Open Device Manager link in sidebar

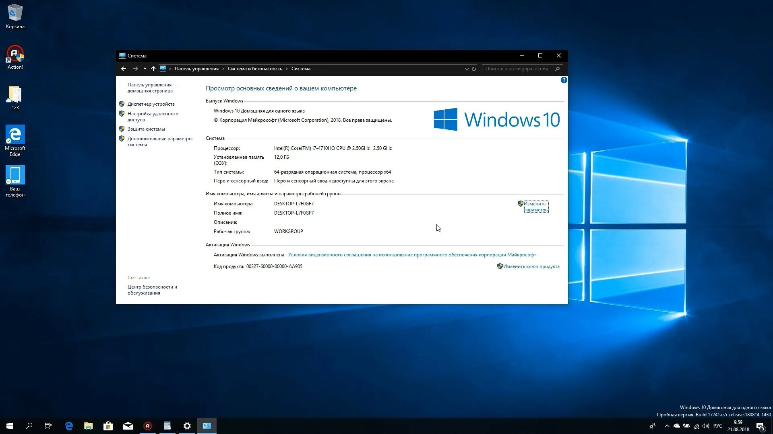tap(151, 104)
